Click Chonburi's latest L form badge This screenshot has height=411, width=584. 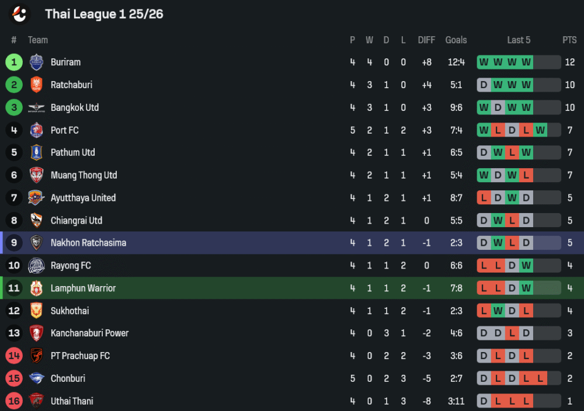[540, 379]
